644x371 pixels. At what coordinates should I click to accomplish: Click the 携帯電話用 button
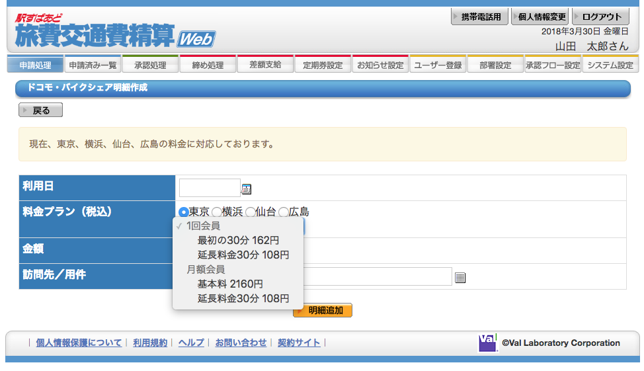click(479, 17)
